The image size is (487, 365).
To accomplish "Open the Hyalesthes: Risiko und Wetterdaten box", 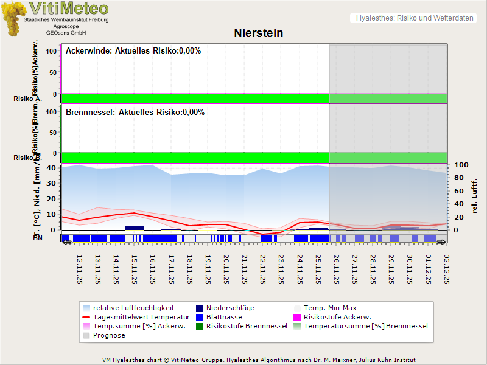I will click(x=413, y=18).
